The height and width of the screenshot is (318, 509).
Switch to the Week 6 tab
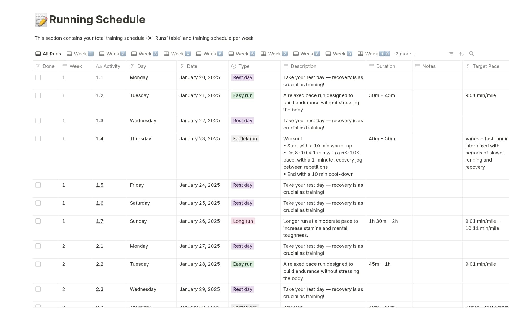[x=242, y=54]
